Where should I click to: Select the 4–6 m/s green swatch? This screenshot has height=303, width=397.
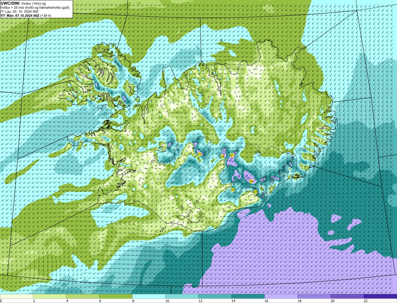pos(83,296)
